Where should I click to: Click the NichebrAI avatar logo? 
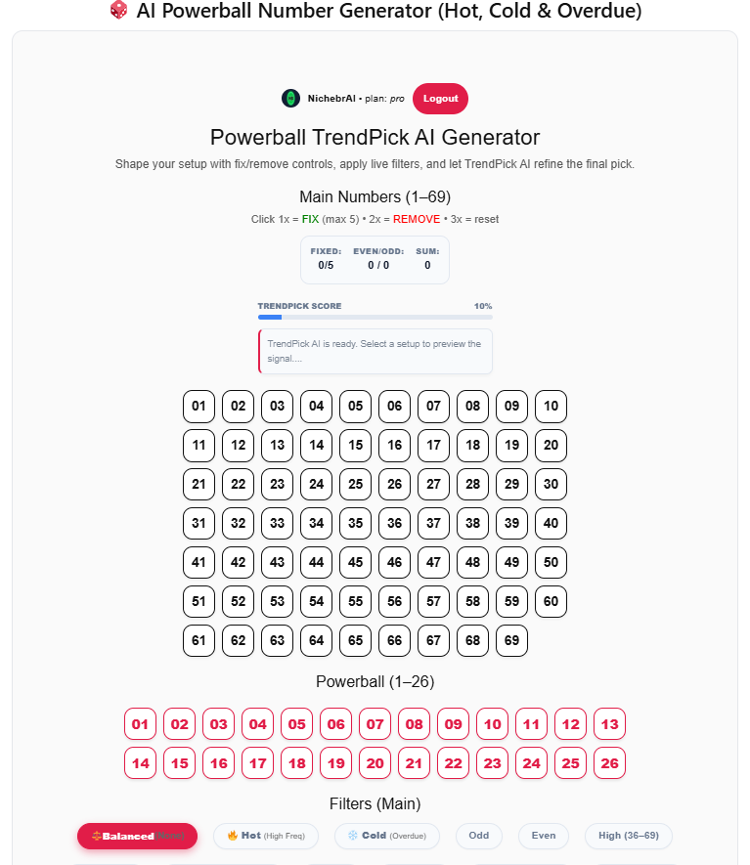290,98
